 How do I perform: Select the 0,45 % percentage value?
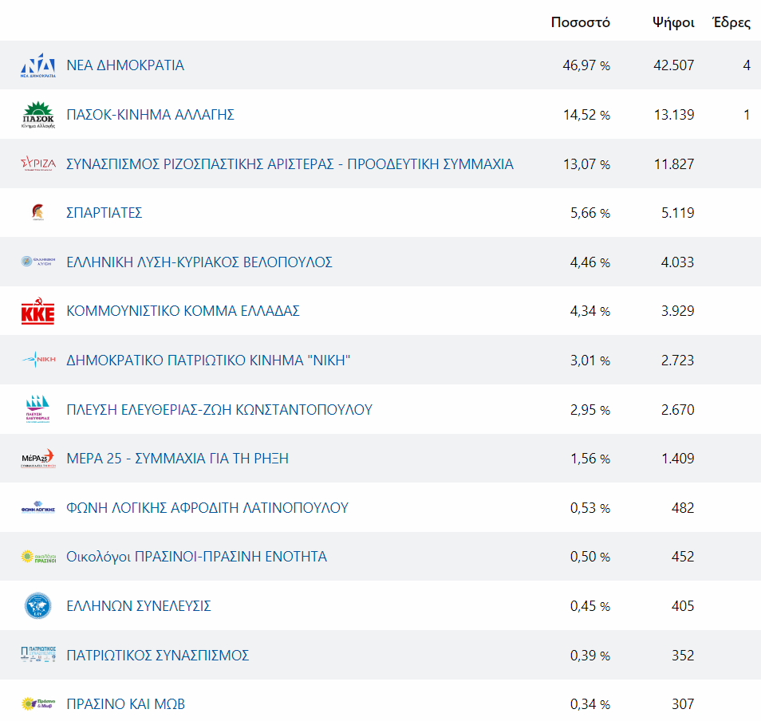tap(590, 605)
